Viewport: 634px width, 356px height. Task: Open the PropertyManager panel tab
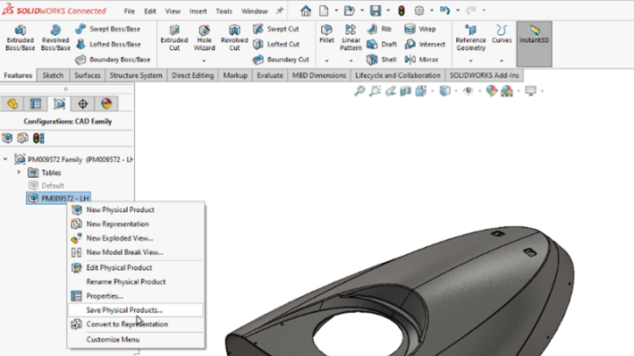(x=36, y=104)
